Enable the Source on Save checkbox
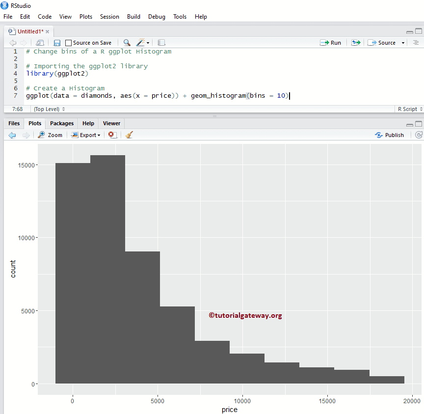 [69, 42]
